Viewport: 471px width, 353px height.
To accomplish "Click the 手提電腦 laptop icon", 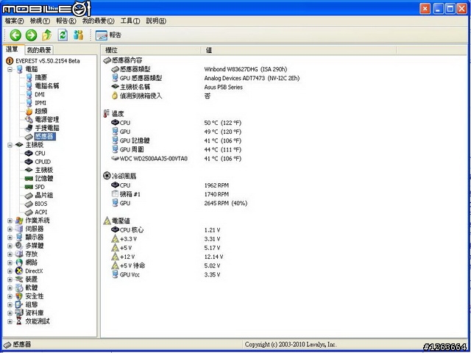I will pyautogui.click(x=29, y=128).
